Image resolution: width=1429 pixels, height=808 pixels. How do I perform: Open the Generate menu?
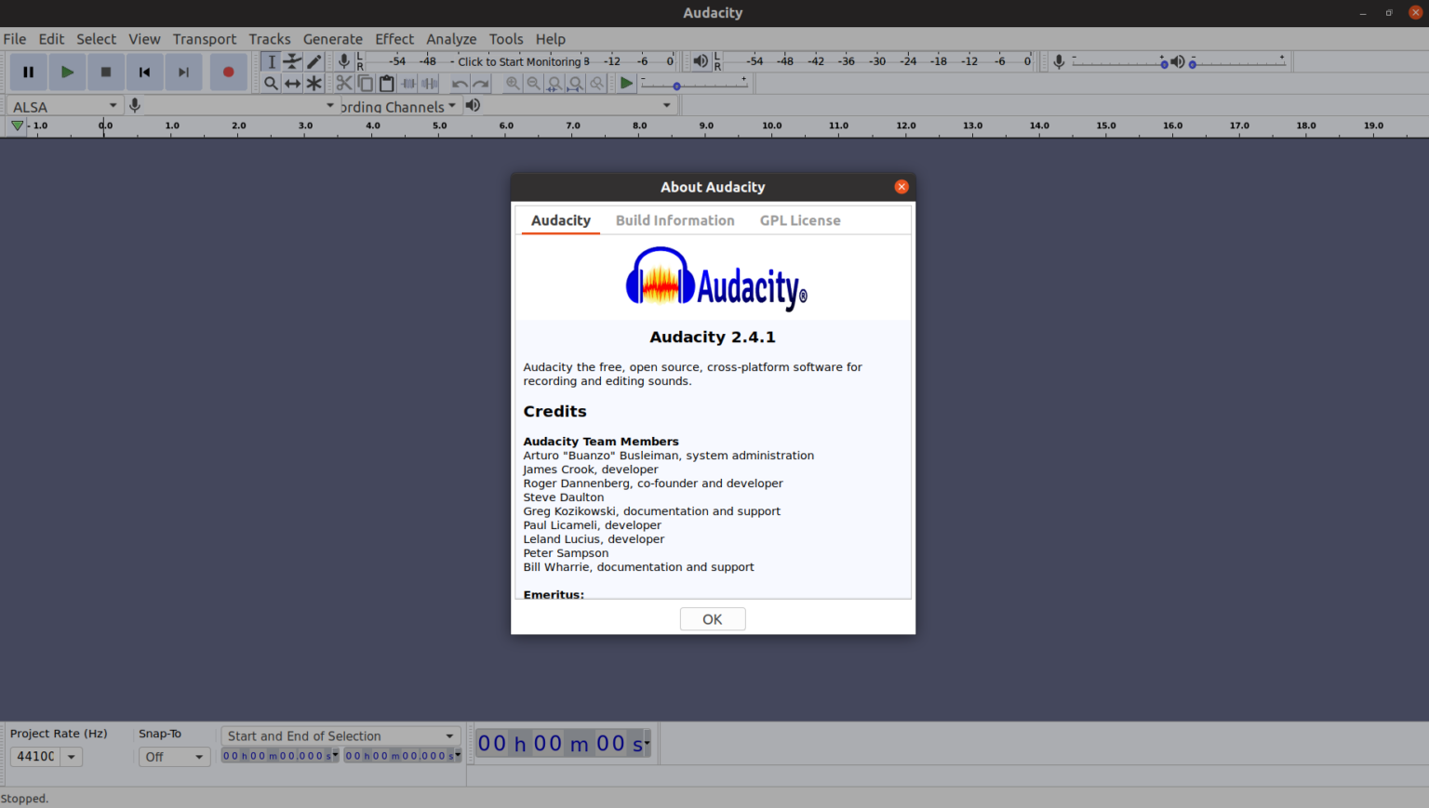[x=332, y=39]
